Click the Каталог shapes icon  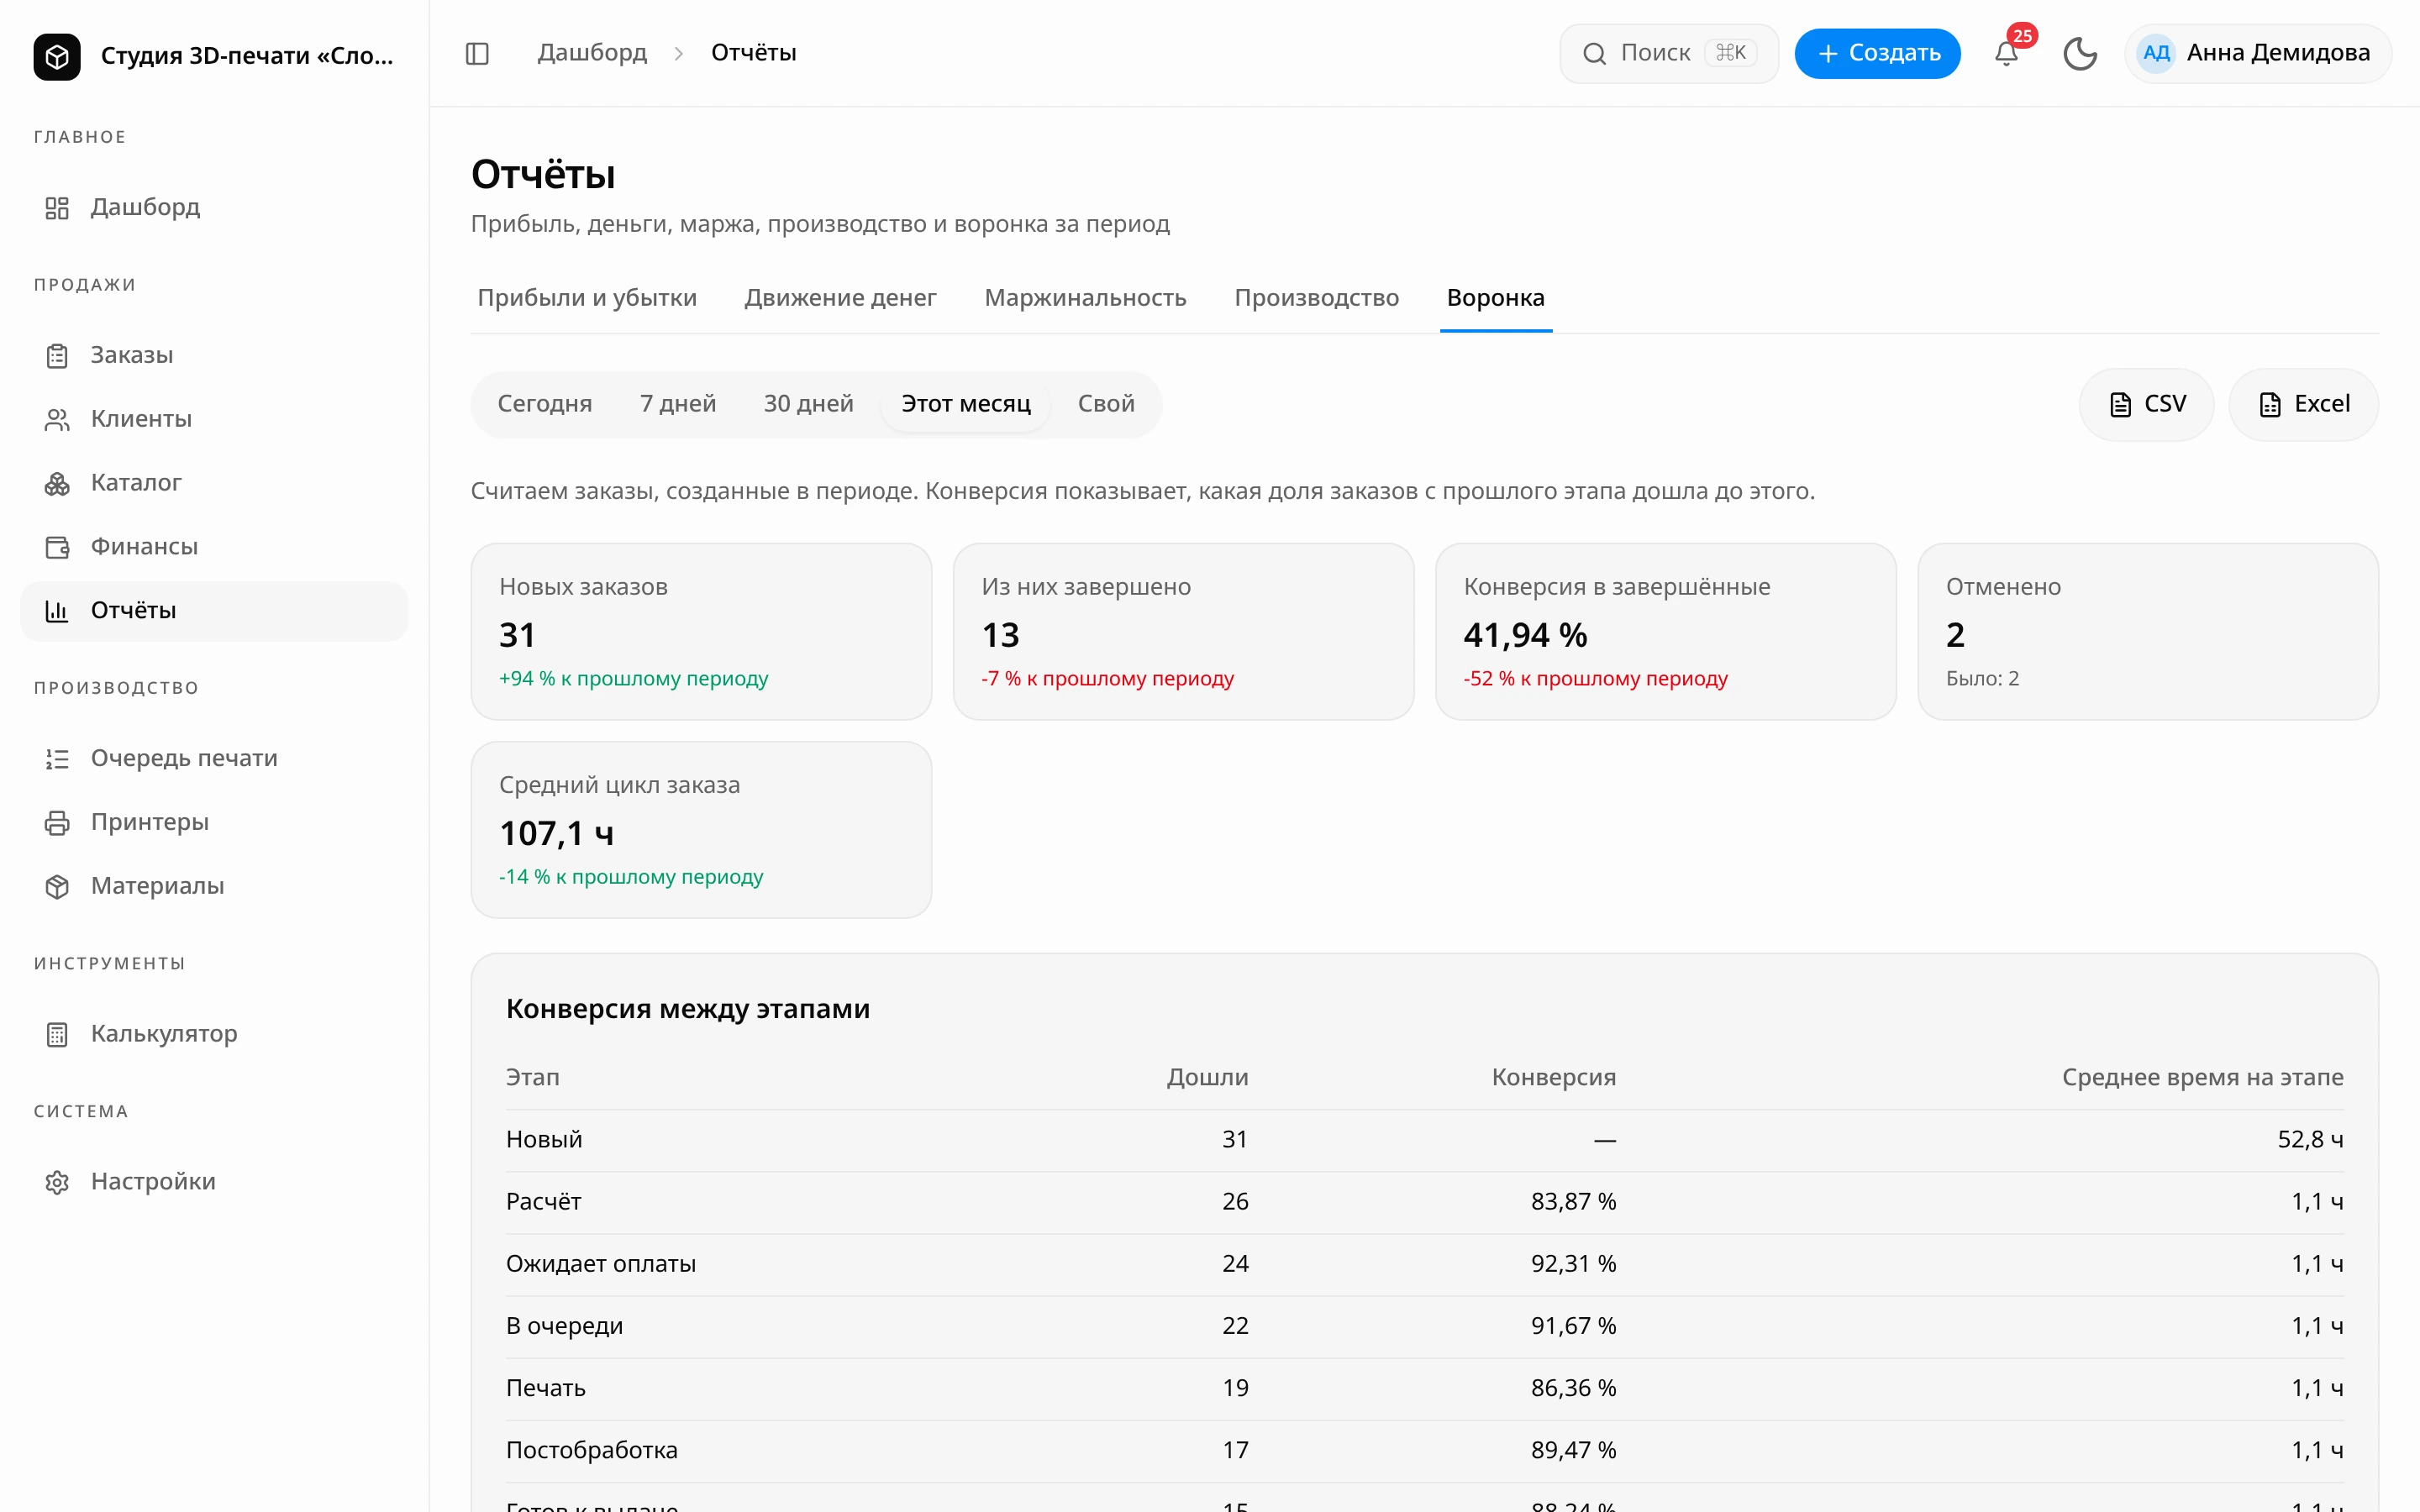click(x=57, y=483)
